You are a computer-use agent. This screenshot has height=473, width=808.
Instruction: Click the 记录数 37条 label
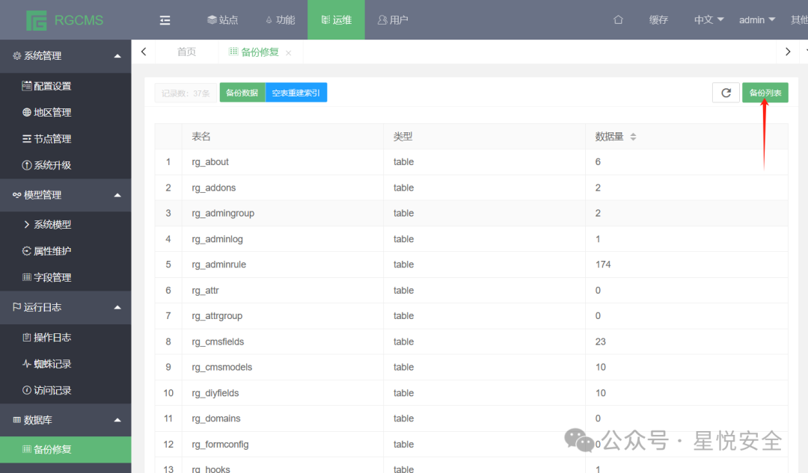pos(186,93)
